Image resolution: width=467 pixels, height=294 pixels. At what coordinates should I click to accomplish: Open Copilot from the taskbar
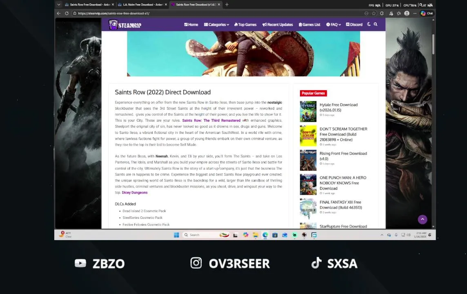tap(245, 235)
